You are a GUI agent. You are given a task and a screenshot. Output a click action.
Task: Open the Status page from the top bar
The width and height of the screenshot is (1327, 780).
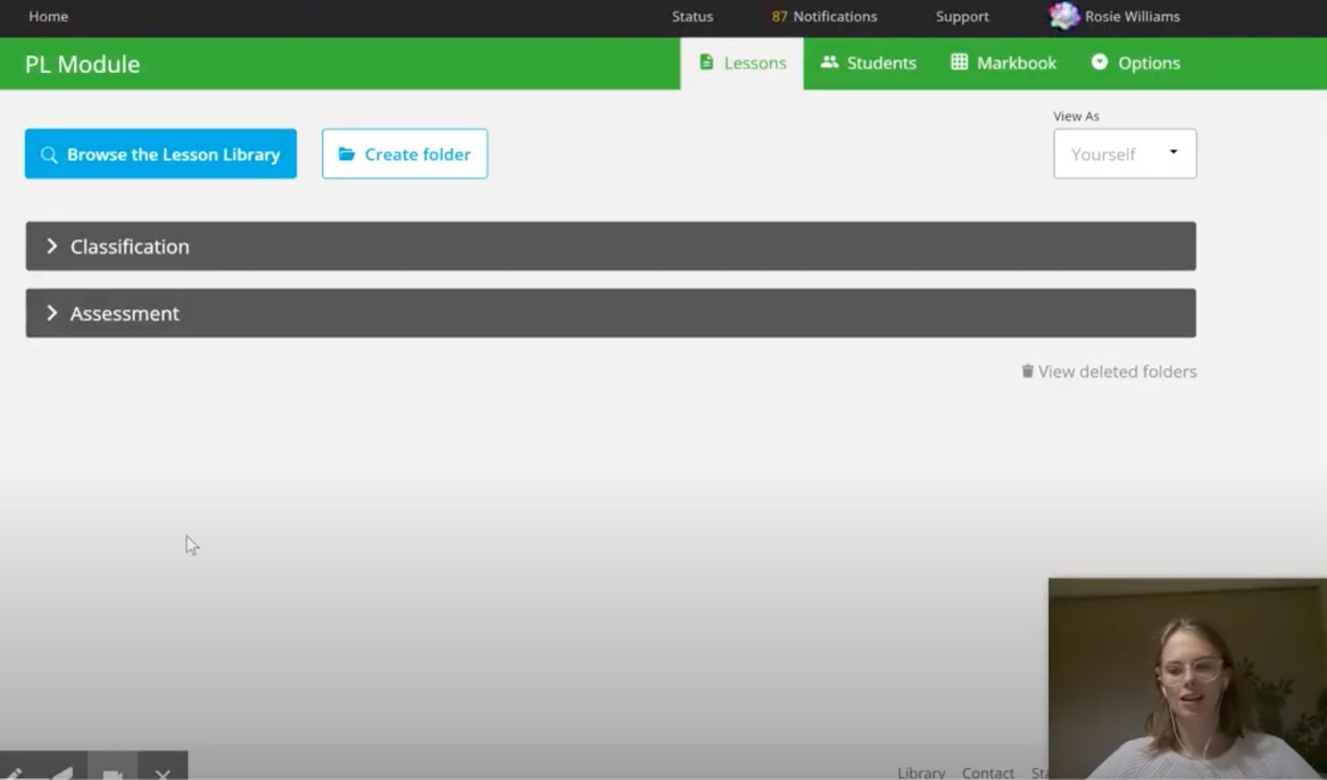692,16
